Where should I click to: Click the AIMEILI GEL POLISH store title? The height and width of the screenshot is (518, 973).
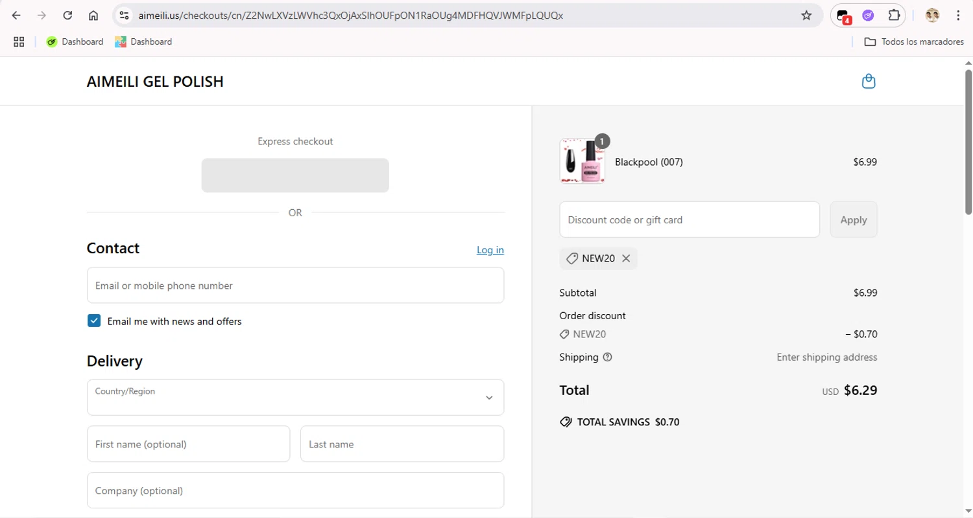(x=155, y=82)
